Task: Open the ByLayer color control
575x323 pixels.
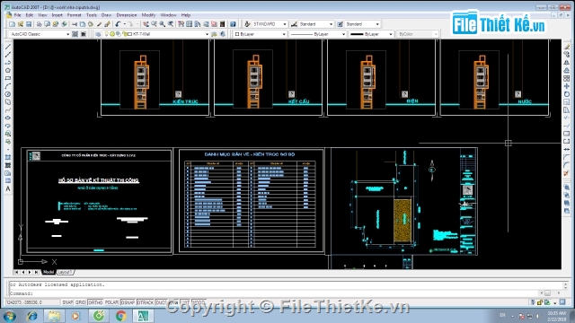Action: click(260, 34)
